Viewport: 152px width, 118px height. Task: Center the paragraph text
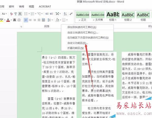(x=30, y=20)
